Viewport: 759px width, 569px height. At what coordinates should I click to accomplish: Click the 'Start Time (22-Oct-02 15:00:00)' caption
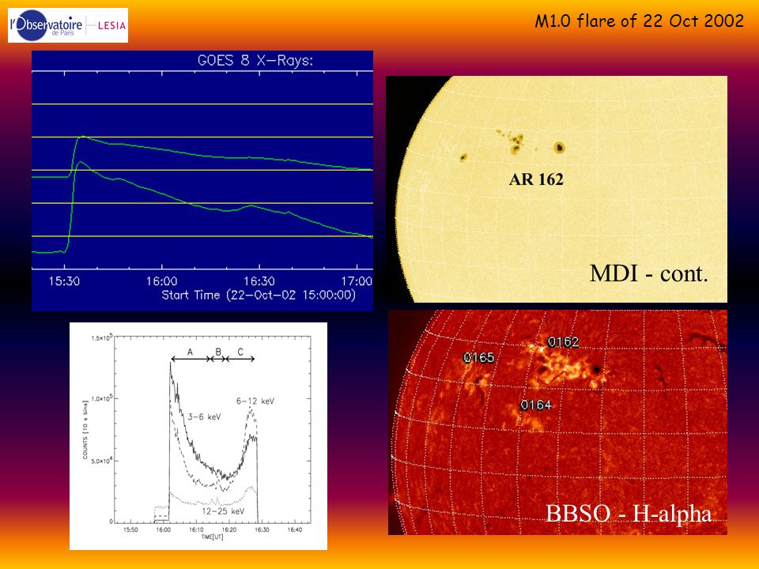[x=259, y=295]
